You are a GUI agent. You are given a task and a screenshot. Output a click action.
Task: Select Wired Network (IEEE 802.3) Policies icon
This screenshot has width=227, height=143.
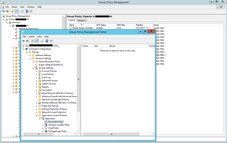coord(40,93)
